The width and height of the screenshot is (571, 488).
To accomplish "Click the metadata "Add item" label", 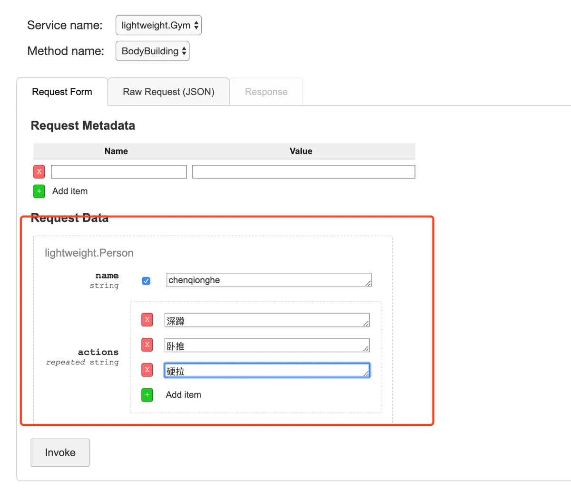I will point(70,191).
